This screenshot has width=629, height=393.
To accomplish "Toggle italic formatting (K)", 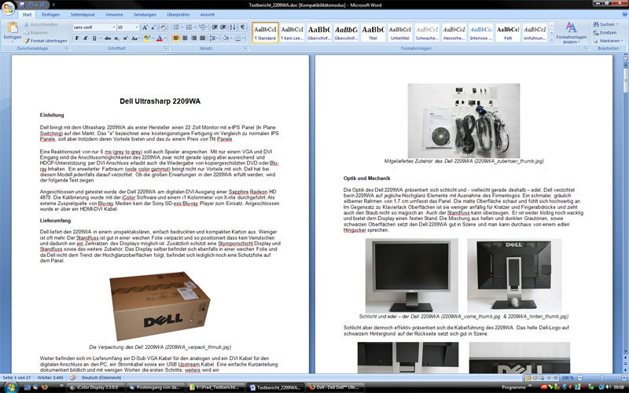I will click(x=86, y=38).
